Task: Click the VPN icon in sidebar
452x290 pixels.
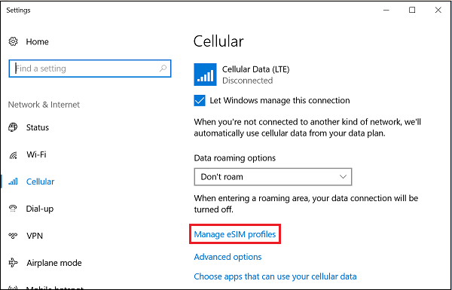Action: pos(13,236)
